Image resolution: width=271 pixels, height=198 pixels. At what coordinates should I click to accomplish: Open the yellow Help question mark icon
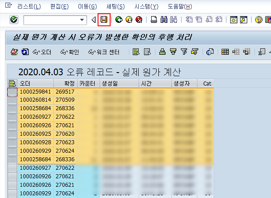(258, 20)
